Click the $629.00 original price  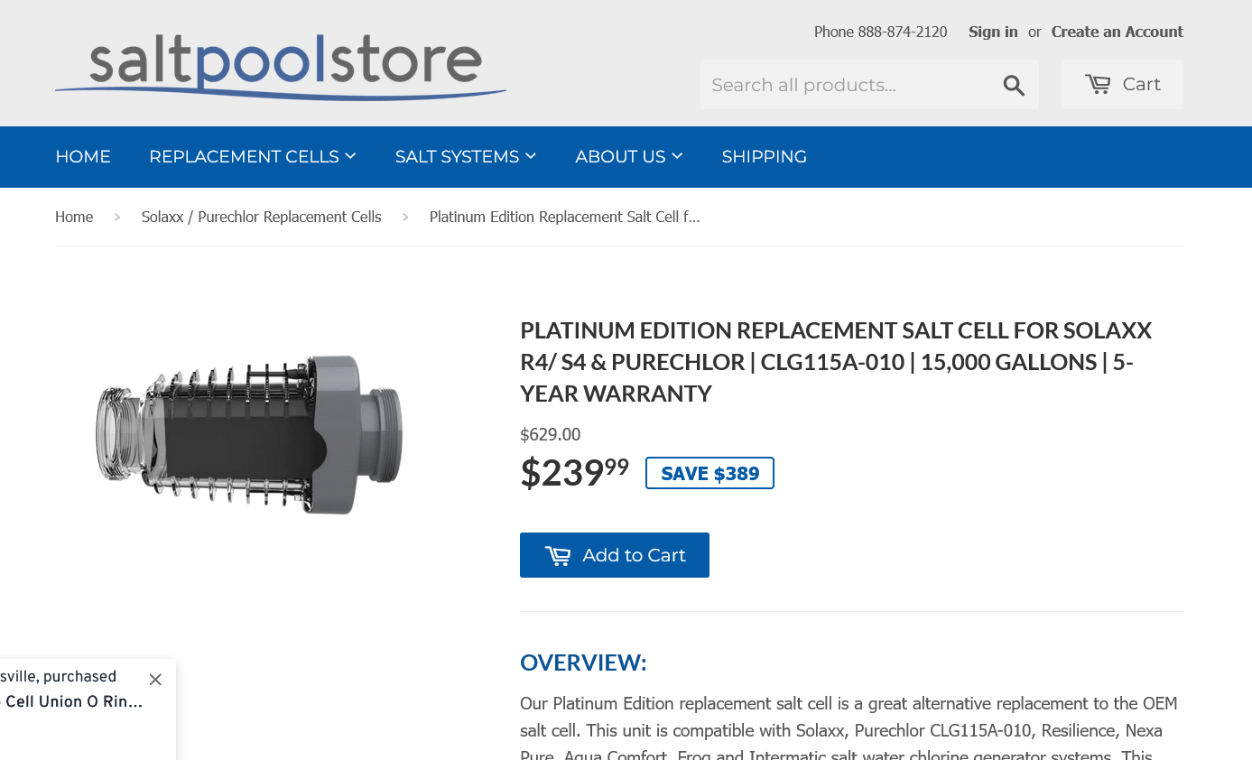551,434
